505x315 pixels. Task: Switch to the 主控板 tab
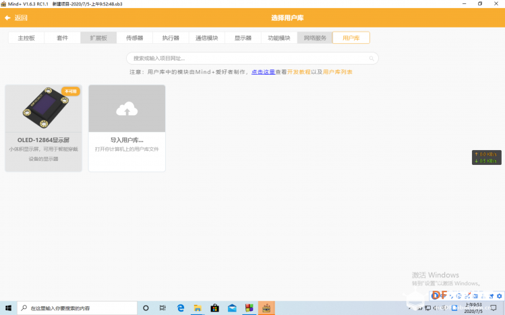click(26, 38)
